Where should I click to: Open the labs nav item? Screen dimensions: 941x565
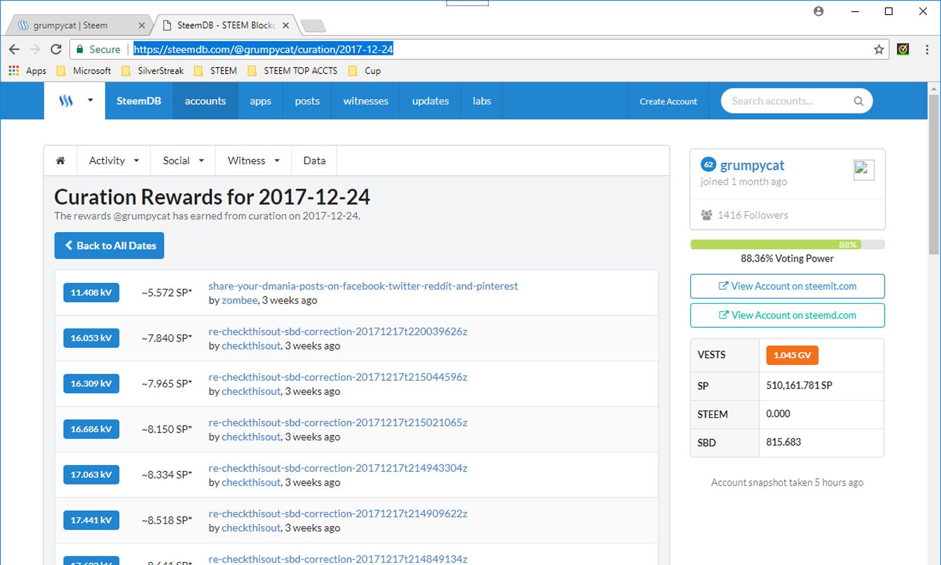coord(482,101)
